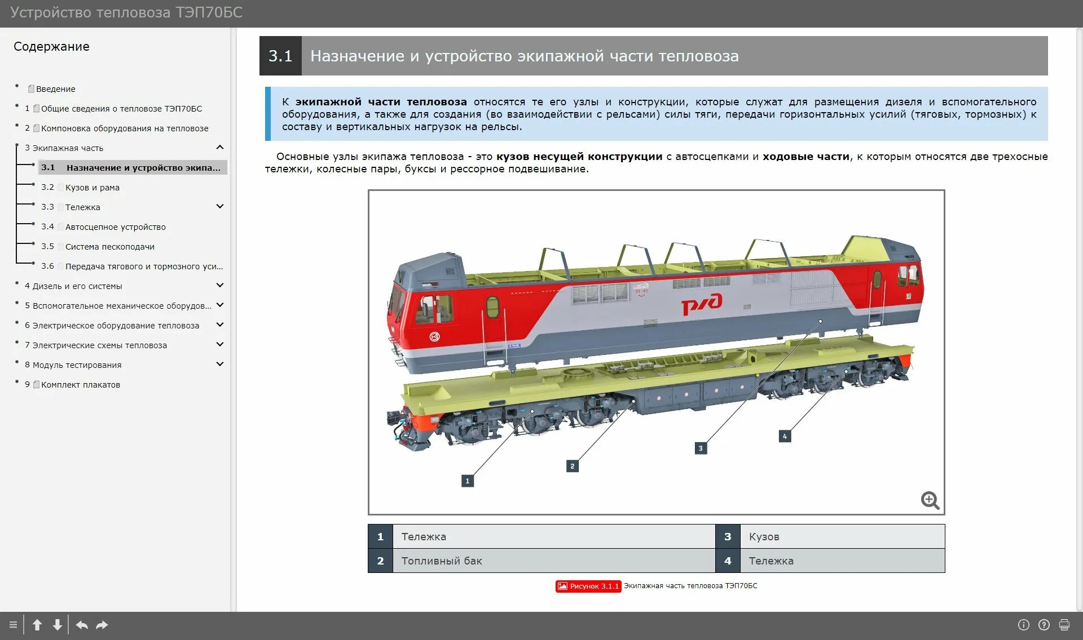Go back with the undo arrow icon
1083x640 pixels.
point(82,625)
